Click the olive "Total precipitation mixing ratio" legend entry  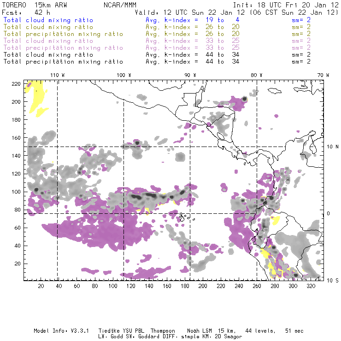(x=63, y=34)
